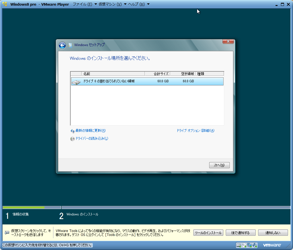This screenshot has height=250, width=293.
Task: Click the drive icon in partition row
Action: click(x=76, y=82)
